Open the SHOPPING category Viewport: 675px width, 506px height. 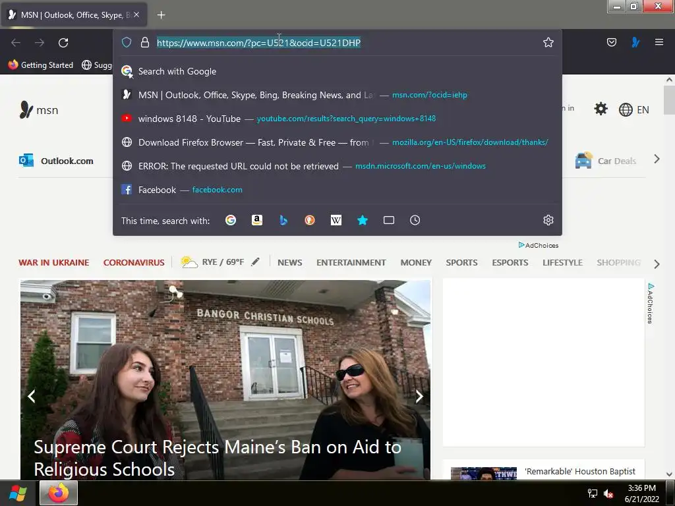point(618,262)
